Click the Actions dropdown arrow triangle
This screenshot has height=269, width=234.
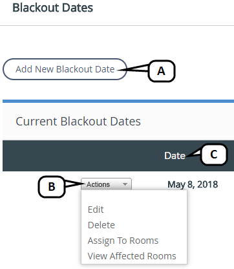click(x=125, y=184)
